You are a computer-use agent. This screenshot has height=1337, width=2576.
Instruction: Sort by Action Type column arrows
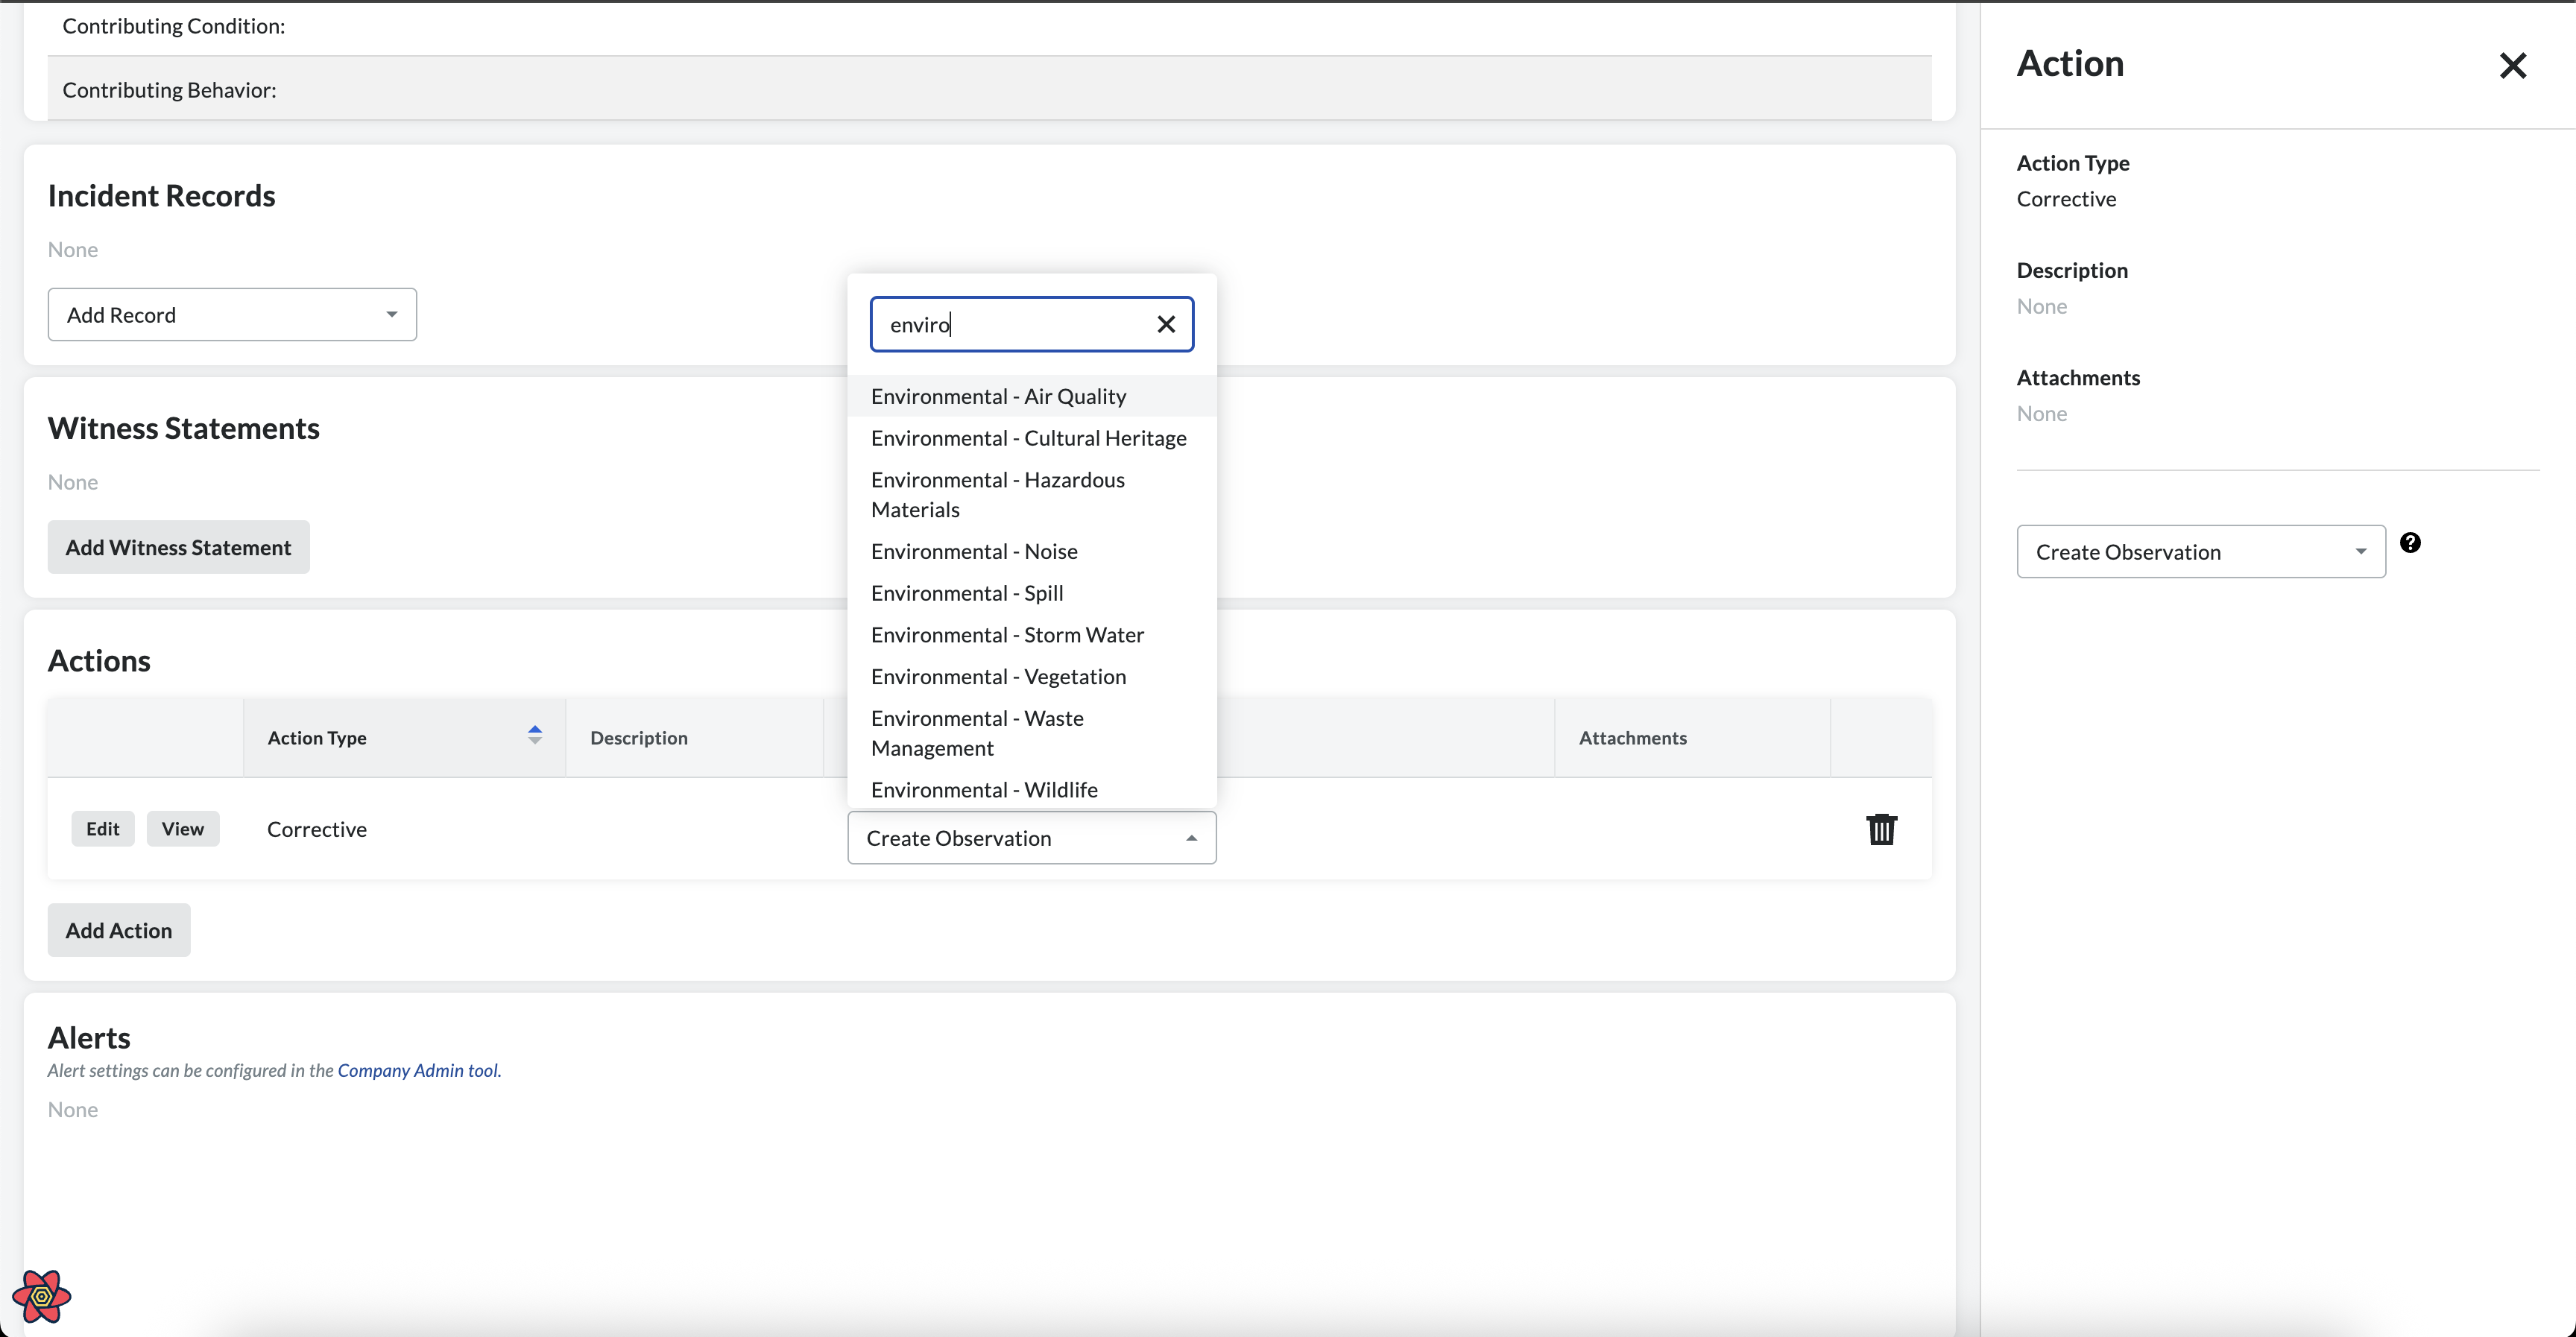[x=535, y=736]
